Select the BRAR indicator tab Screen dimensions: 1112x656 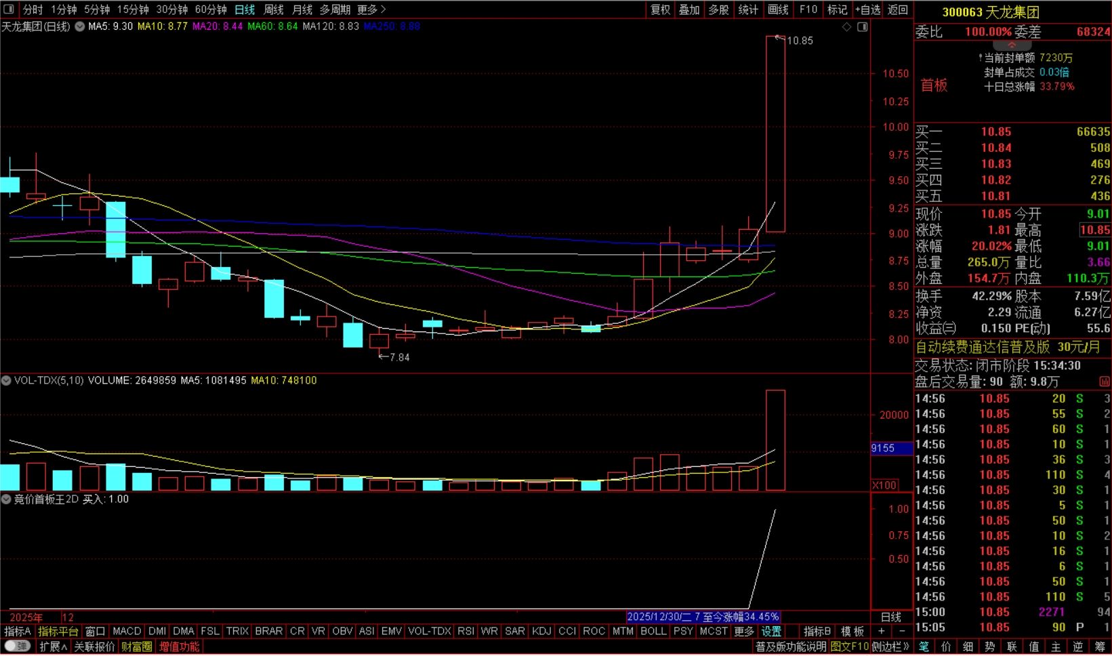coord(269,631)
